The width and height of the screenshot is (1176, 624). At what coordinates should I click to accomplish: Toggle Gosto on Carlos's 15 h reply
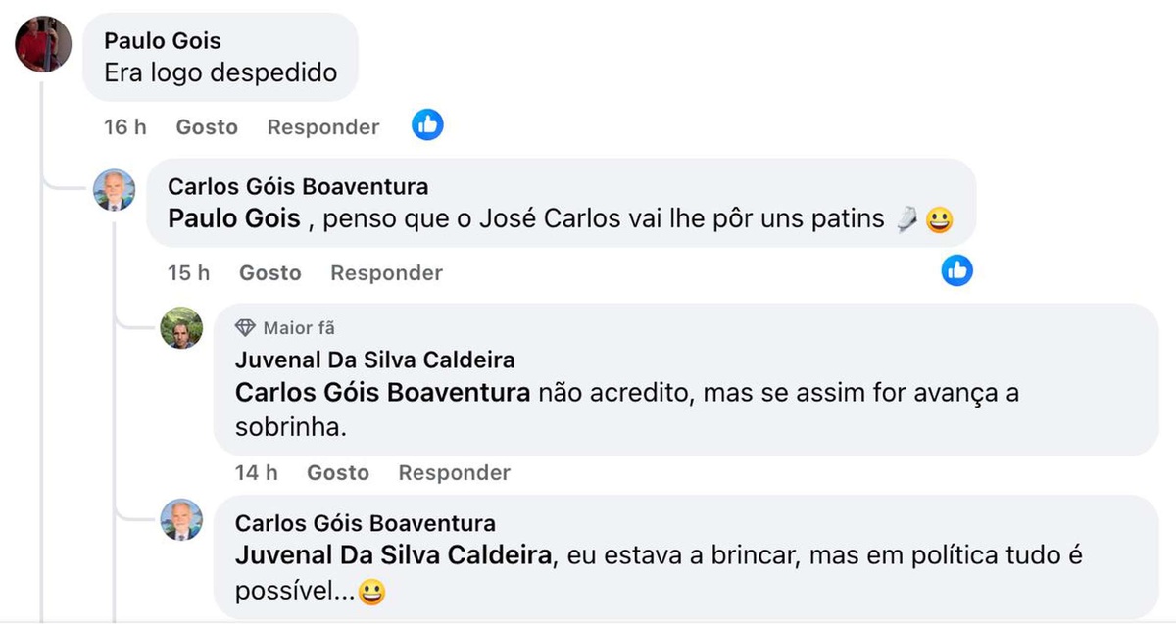[269, 273]
